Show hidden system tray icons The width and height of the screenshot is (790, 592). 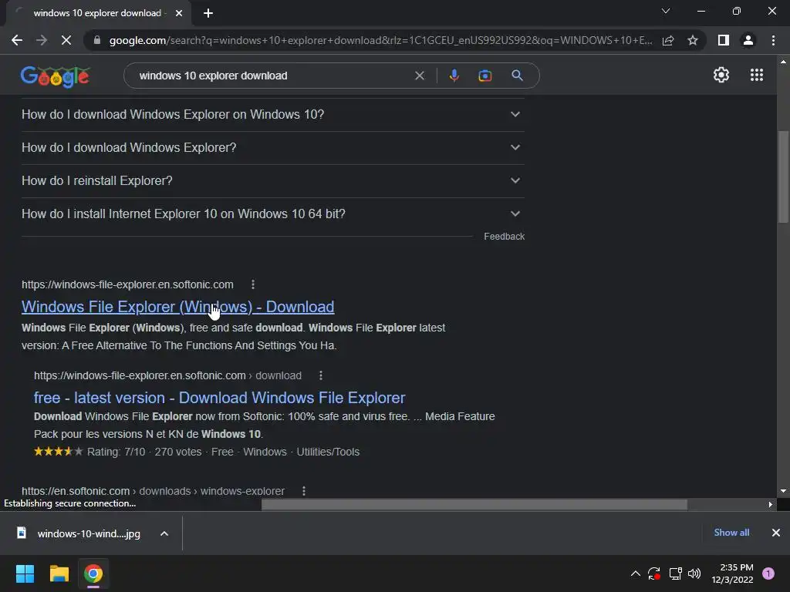pyautogui.click(x=636, y=573)
